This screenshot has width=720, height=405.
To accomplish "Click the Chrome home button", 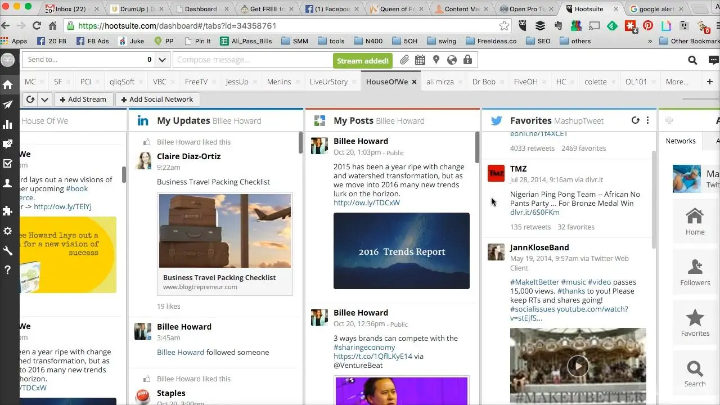I will pos(52,26).
